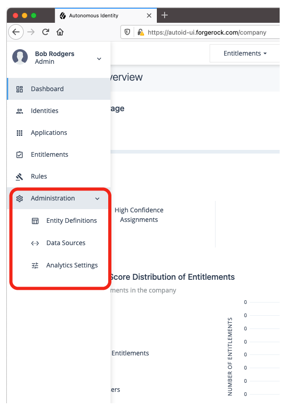This screenshot has height=416, width=286.
Task: Click the browser forward arrow
Action: (x=31, y=32)
